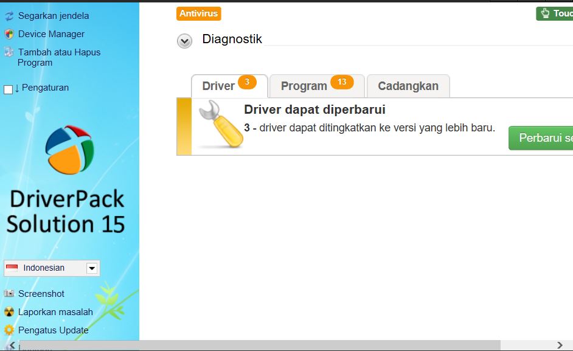Open the Device Manager link
This screenshot has width=573, height=351.
click(51, 34)
